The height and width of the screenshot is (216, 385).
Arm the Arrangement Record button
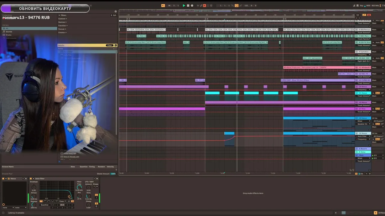coord(192,5)
